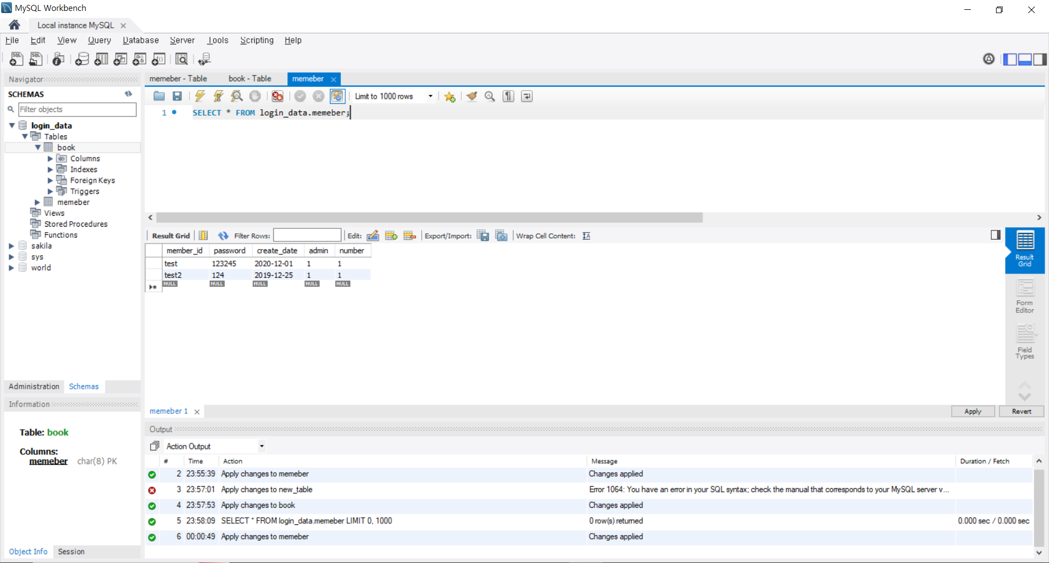
Task: Open the object inspector toolbar icon
Action: [58, 59]
